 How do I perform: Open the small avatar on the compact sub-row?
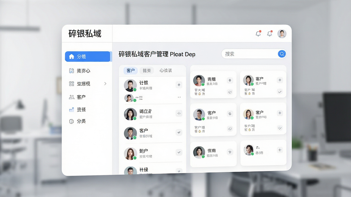129,98
